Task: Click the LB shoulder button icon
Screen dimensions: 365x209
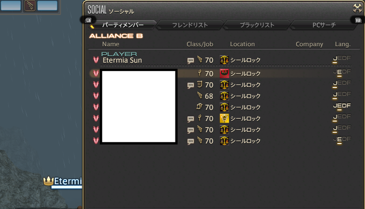Action: [x=88, y=20]
